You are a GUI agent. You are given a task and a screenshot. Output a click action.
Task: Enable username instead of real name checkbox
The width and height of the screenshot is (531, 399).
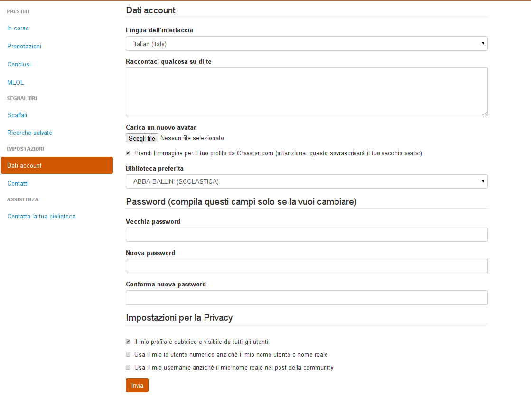[128, 367]
